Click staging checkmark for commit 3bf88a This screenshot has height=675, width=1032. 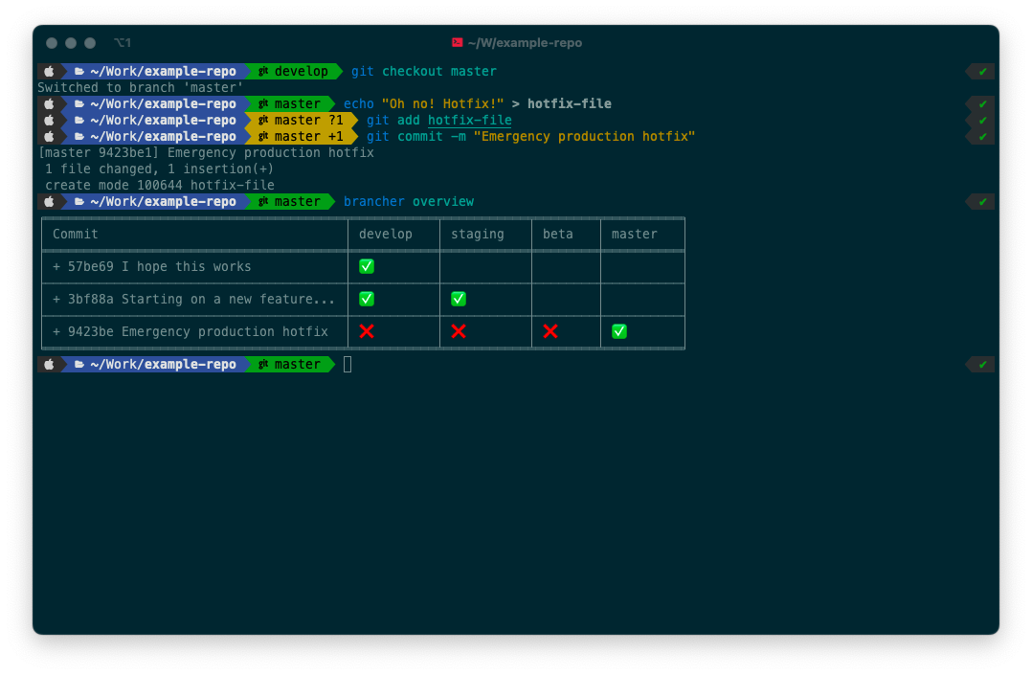(459, 299)
